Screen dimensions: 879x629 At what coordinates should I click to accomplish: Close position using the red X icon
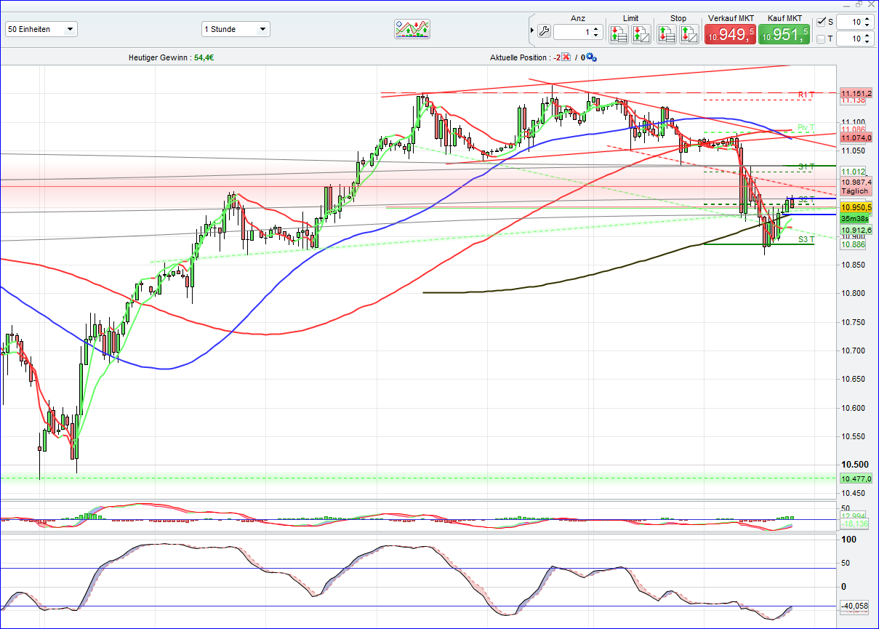pos(566,57)
